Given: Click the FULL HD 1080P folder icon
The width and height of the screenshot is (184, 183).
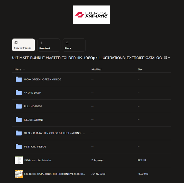Looking at the screenshot, I should click(x=19, y=106).
